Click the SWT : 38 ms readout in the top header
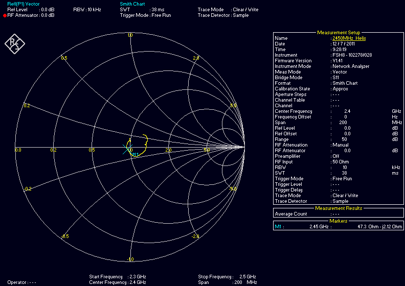Image resolution: width=405 pixels, height=286 pixels. (142, 10)
